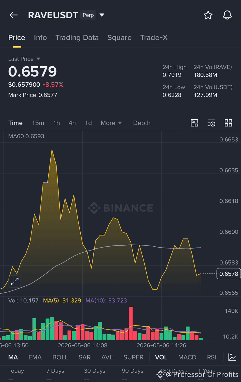Select the Time chart interval
Image resolution: width=241 pixels, height=382 pixels.
(x=15, y=123)
